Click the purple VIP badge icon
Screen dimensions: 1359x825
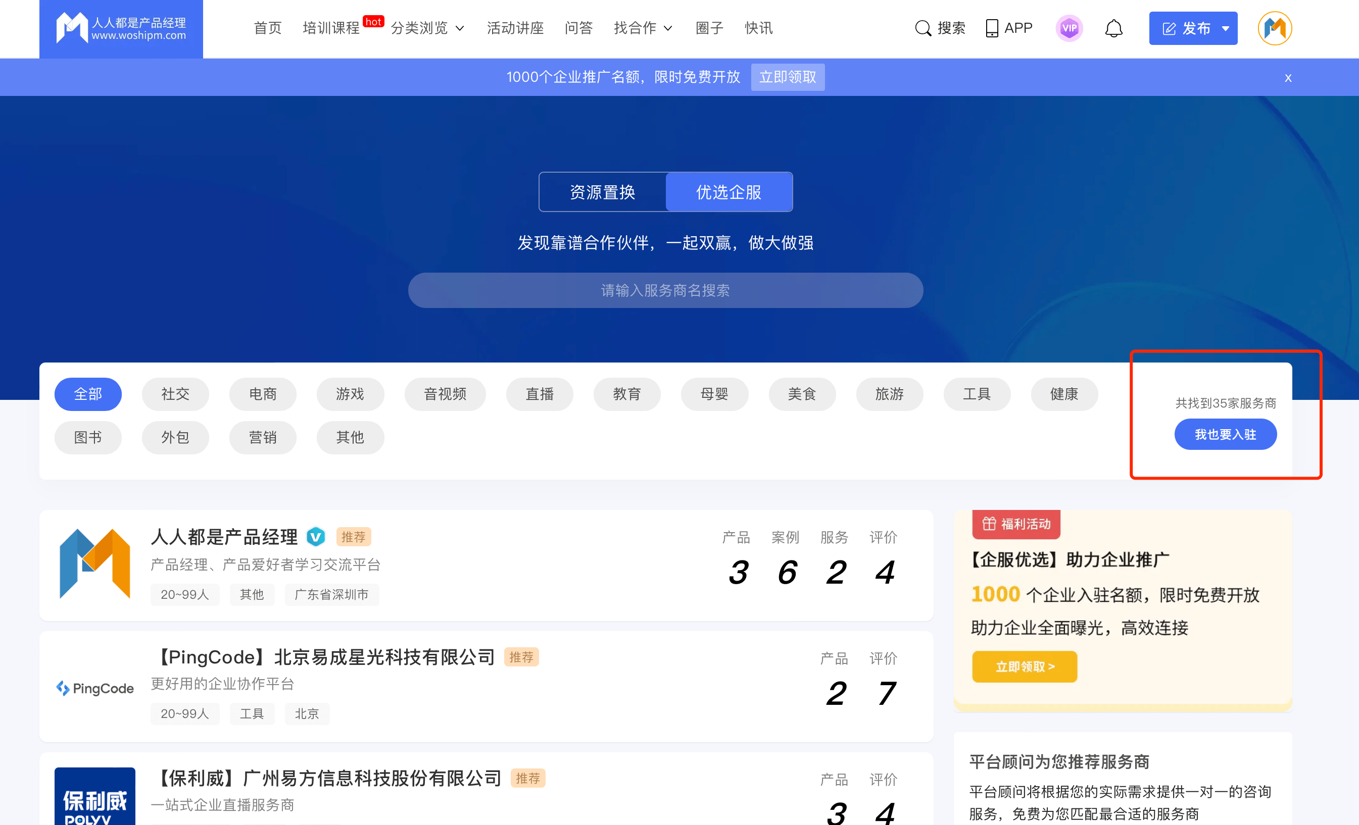(1069, 28)
